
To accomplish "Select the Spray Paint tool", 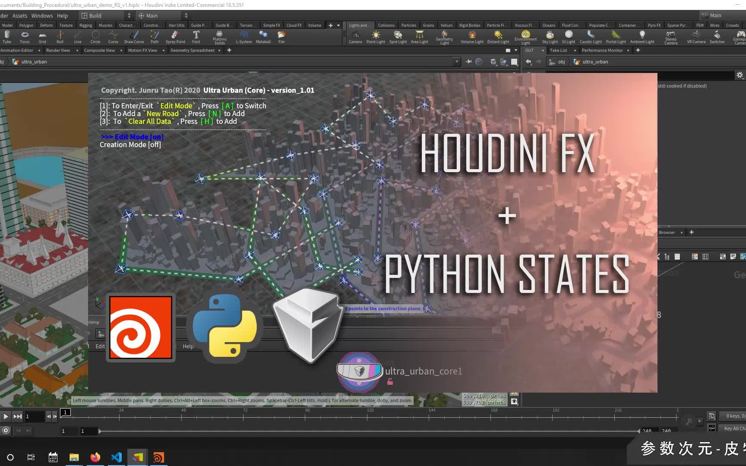I will (175, 37).
